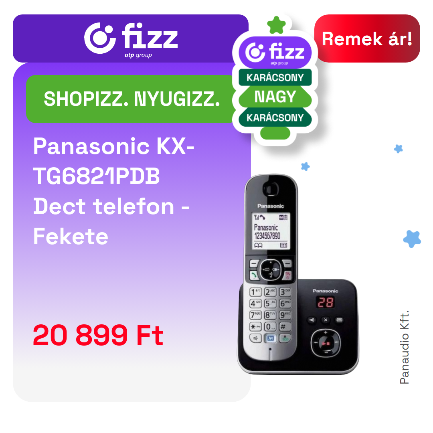Click the fizz otp group logo banner
The image size is (433, 433).
click(131, 38)
